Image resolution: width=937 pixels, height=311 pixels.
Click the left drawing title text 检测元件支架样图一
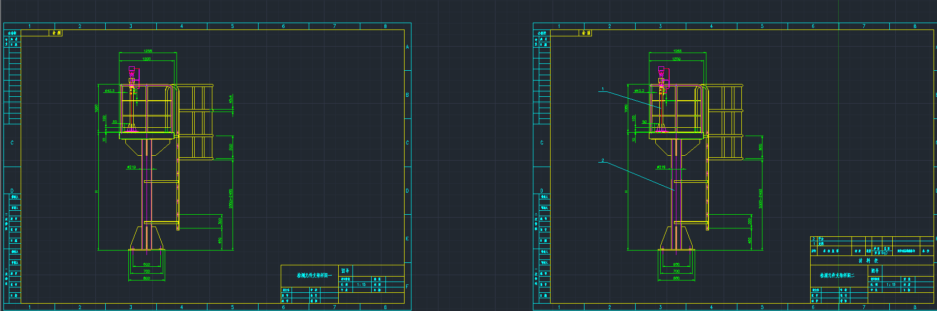[314, 276]
